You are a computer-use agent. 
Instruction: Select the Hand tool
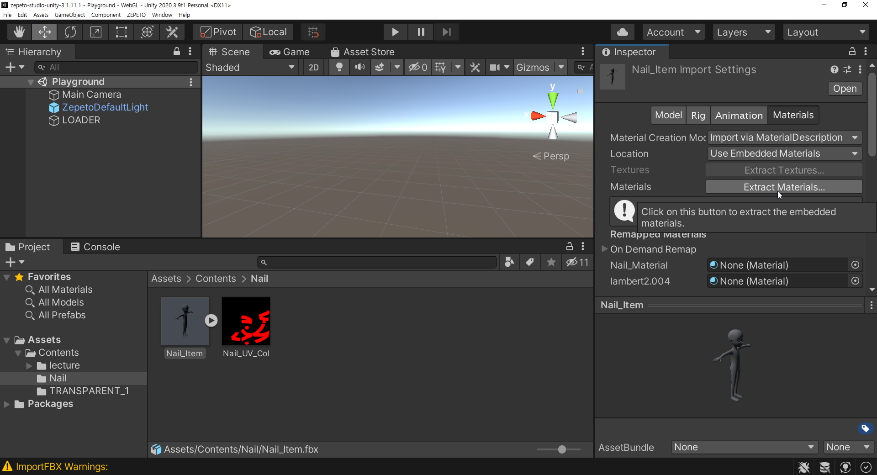(x=19, y=32)
